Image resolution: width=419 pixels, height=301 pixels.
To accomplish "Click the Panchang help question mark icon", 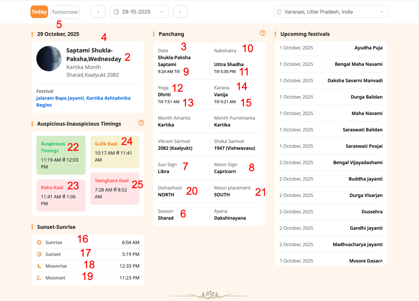I will coord(262,33).
